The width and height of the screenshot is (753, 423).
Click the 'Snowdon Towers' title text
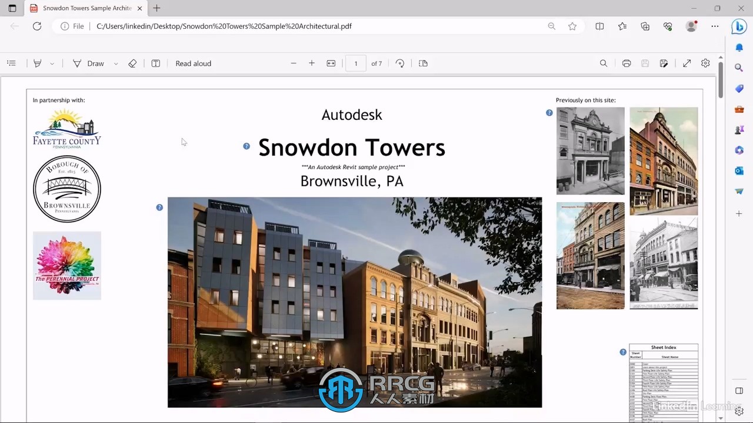[352, 147]
